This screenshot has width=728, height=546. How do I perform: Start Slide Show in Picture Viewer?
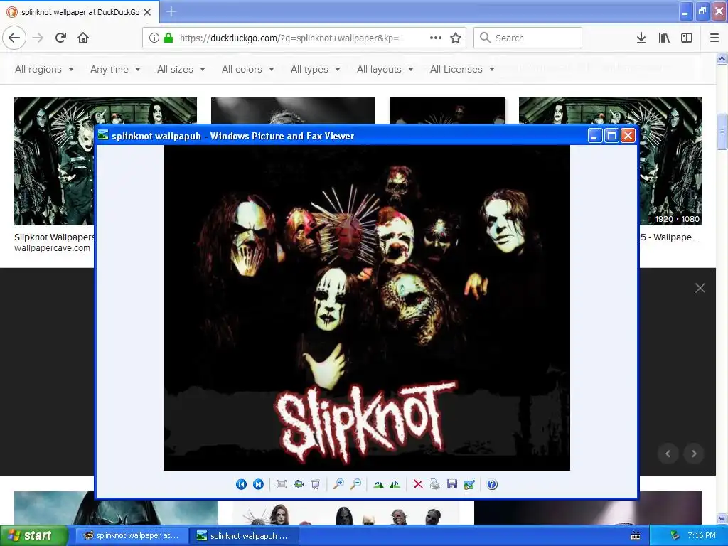(x=315, y=484)
